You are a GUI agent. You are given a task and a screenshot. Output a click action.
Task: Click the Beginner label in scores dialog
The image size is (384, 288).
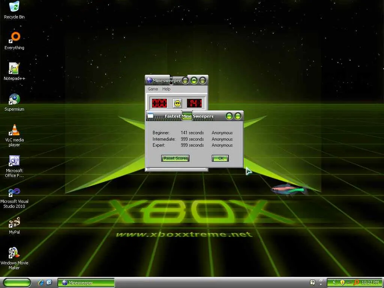tap(161, 133)
